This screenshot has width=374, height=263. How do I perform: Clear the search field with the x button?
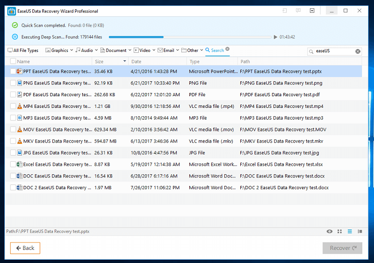pos(358,51)
